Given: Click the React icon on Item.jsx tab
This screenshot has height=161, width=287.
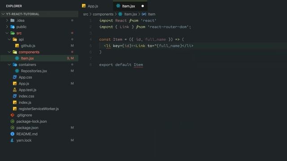Looking at the screenshot, I should point(118,6).
